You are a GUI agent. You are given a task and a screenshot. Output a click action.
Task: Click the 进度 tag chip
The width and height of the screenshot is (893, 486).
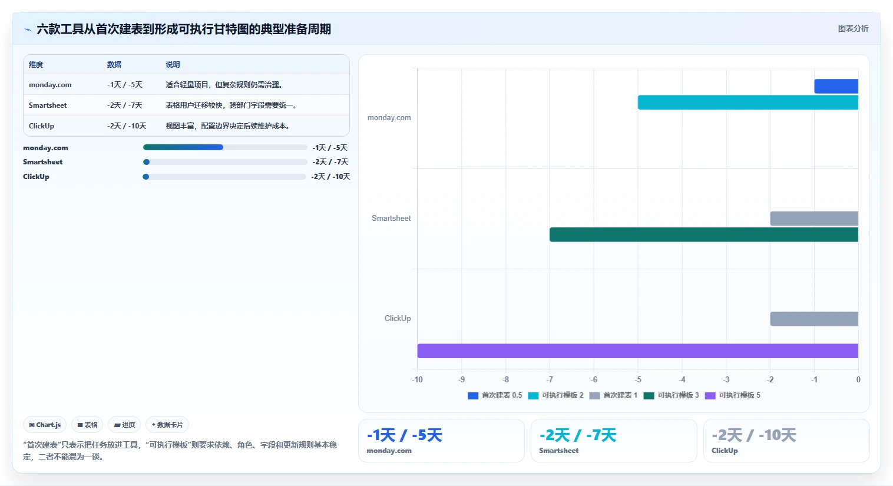[124, 425]
